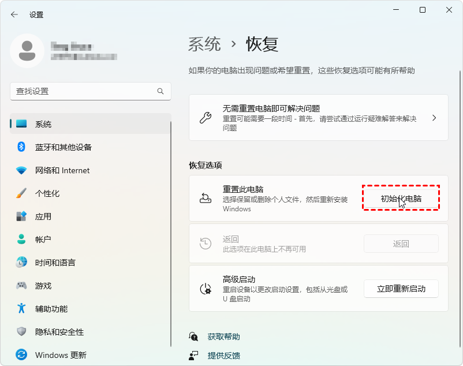
Task: Click the 高级启动 power gear icon
Action: click(206, 289)
